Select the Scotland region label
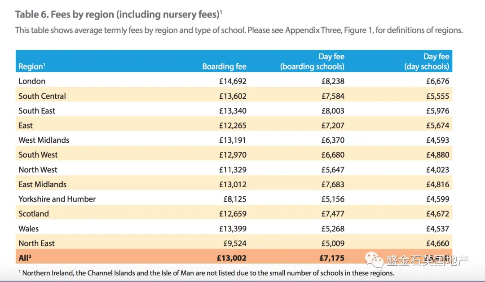The image size is (485, 282). (x=34, y=214)
